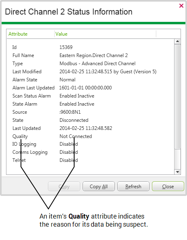This screenshot has height=240, width=187.
Task: Select the Telnet attribute row
Action: coord(19,160)
